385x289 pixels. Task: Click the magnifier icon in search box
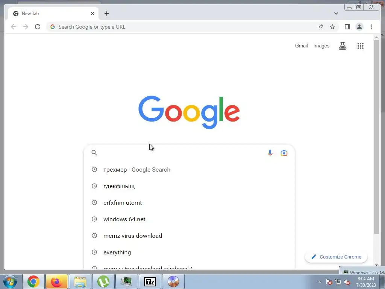[94, 153]
